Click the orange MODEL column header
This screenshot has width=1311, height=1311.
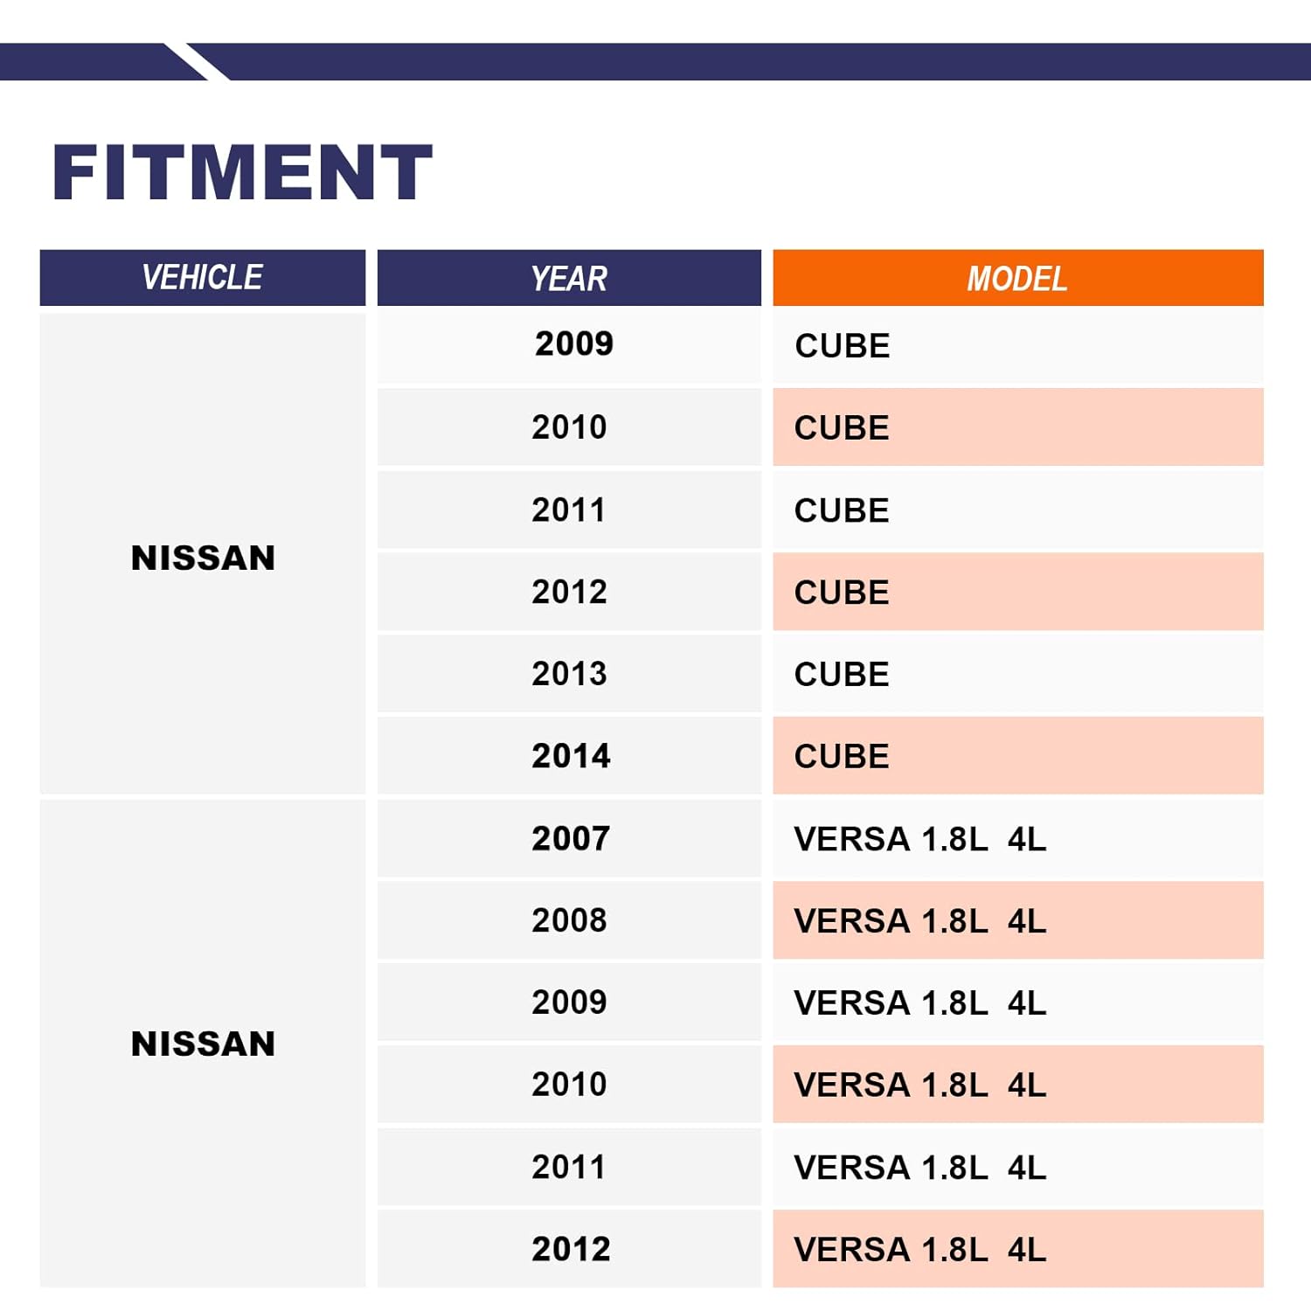pos(1017,279)
